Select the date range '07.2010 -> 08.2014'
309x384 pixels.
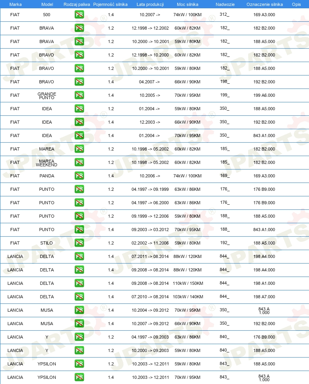pyautogui.click(x=150, y=297)
